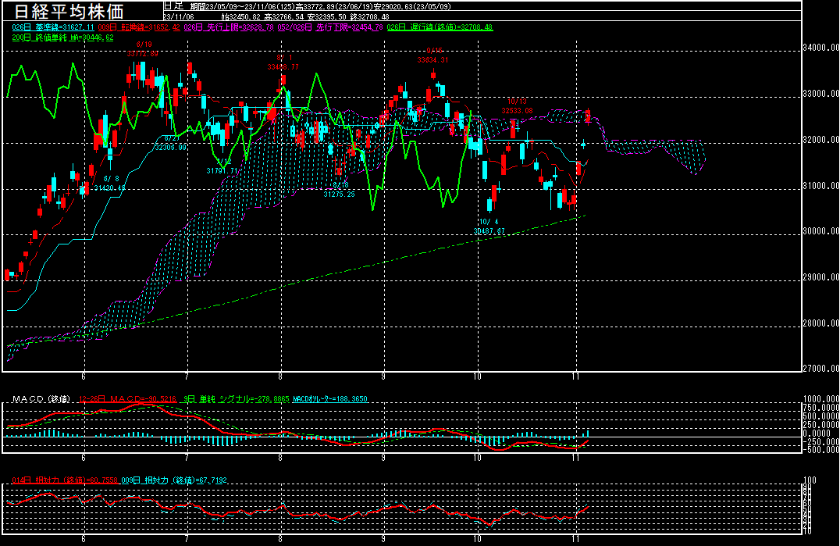Select the 期間23/05/09〜23/11/06(125) period text

[x=244, y=7]
